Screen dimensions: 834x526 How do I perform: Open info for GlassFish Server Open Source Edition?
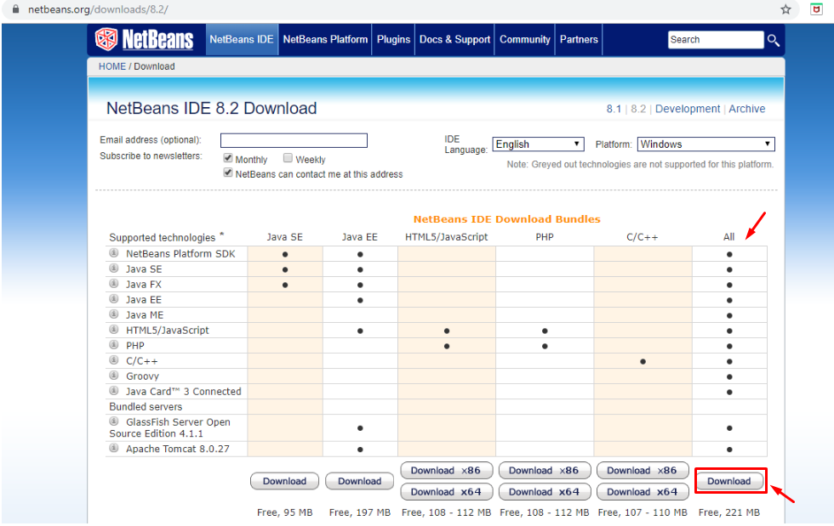pos(113,422)
